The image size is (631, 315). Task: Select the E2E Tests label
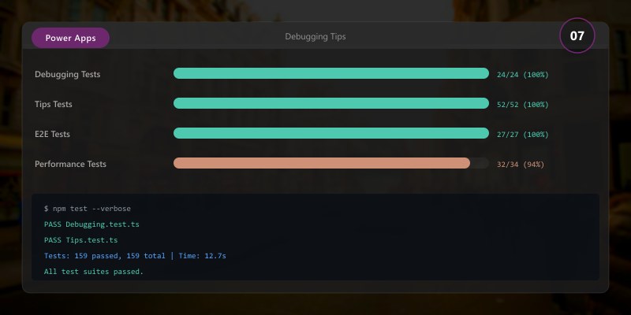tap(52, 134)
